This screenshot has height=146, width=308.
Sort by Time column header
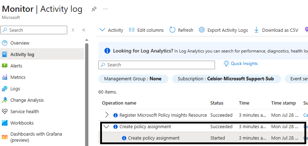tap(244, 103)
